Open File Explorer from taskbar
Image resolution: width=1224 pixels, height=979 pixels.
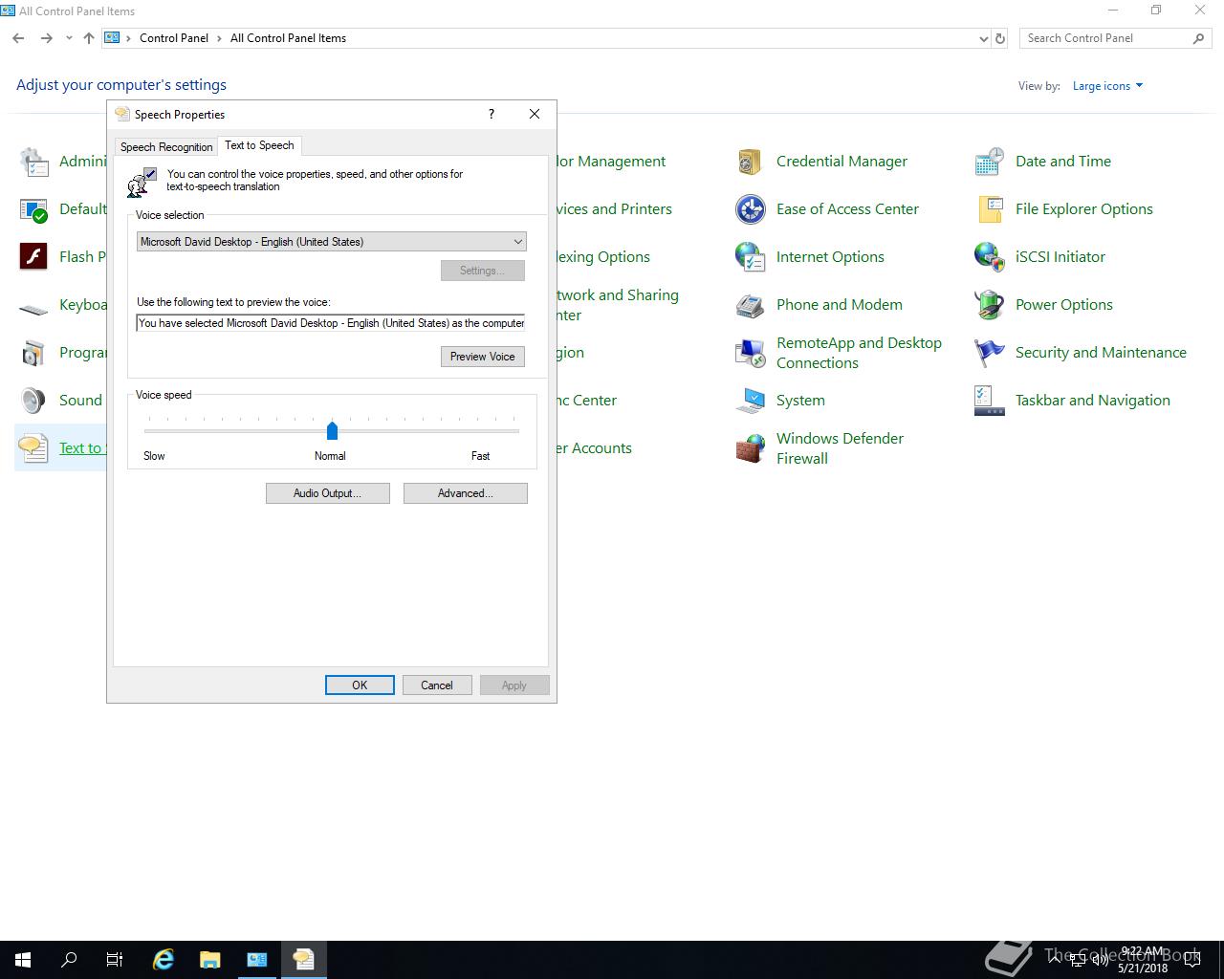(209, 960)
